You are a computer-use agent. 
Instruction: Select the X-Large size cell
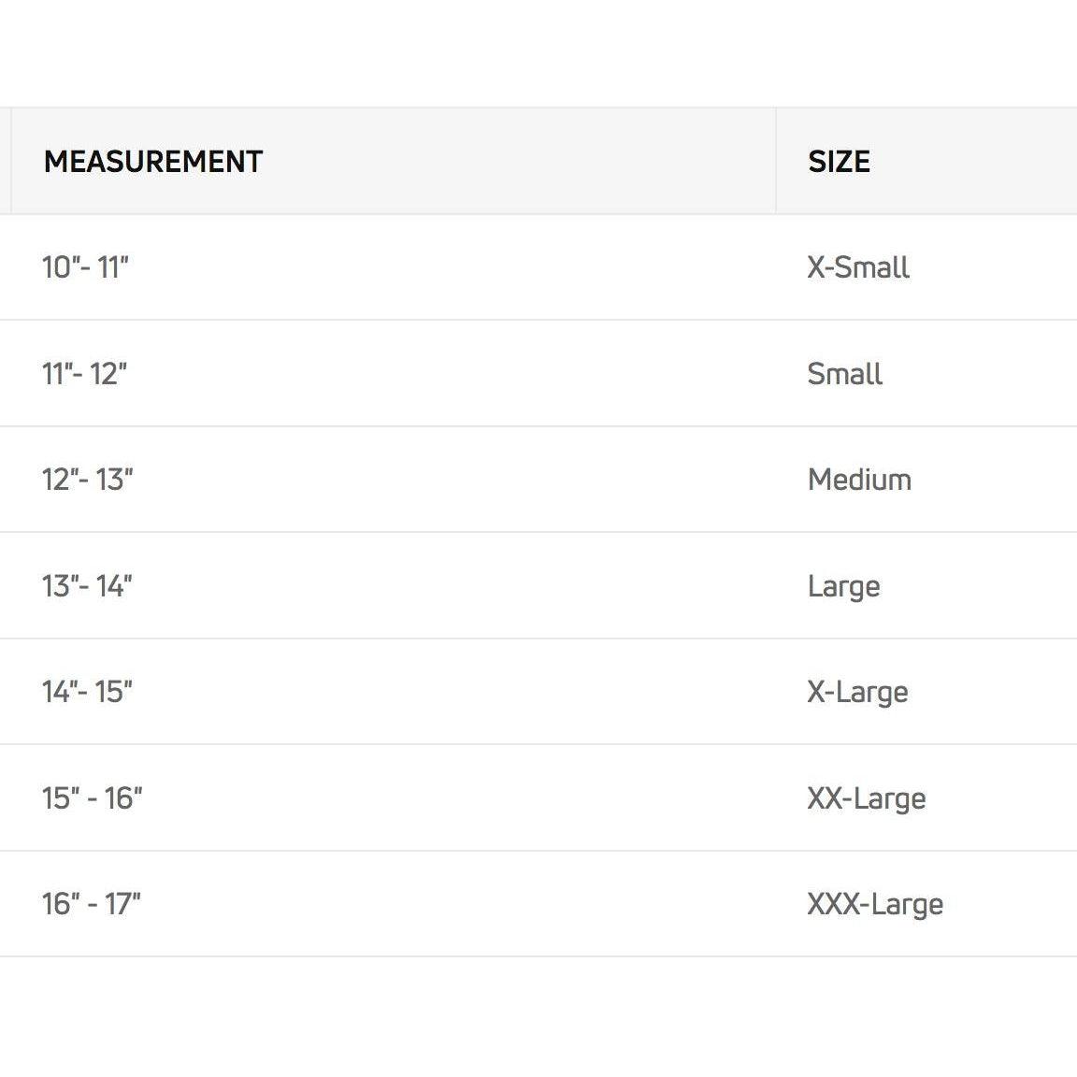(857, 692)
